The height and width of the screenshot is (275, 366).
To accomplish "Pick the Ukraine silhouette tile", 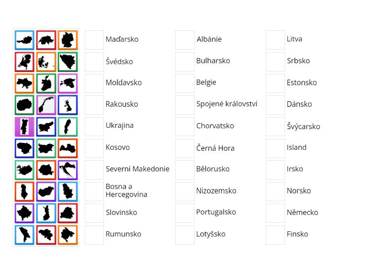I will 24,83.
